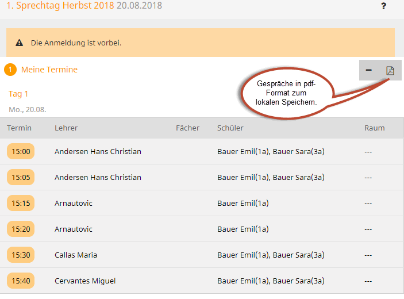Click the Meine Termine heading

49,70
